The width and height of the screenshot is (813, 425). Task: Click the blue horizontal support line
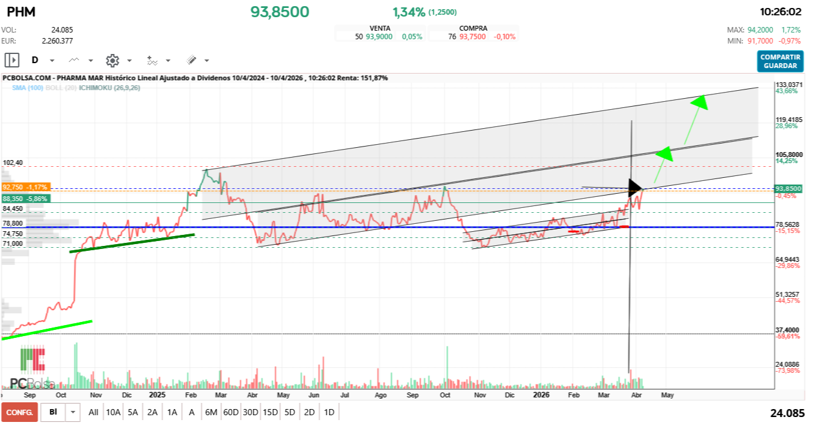point(368,227)
